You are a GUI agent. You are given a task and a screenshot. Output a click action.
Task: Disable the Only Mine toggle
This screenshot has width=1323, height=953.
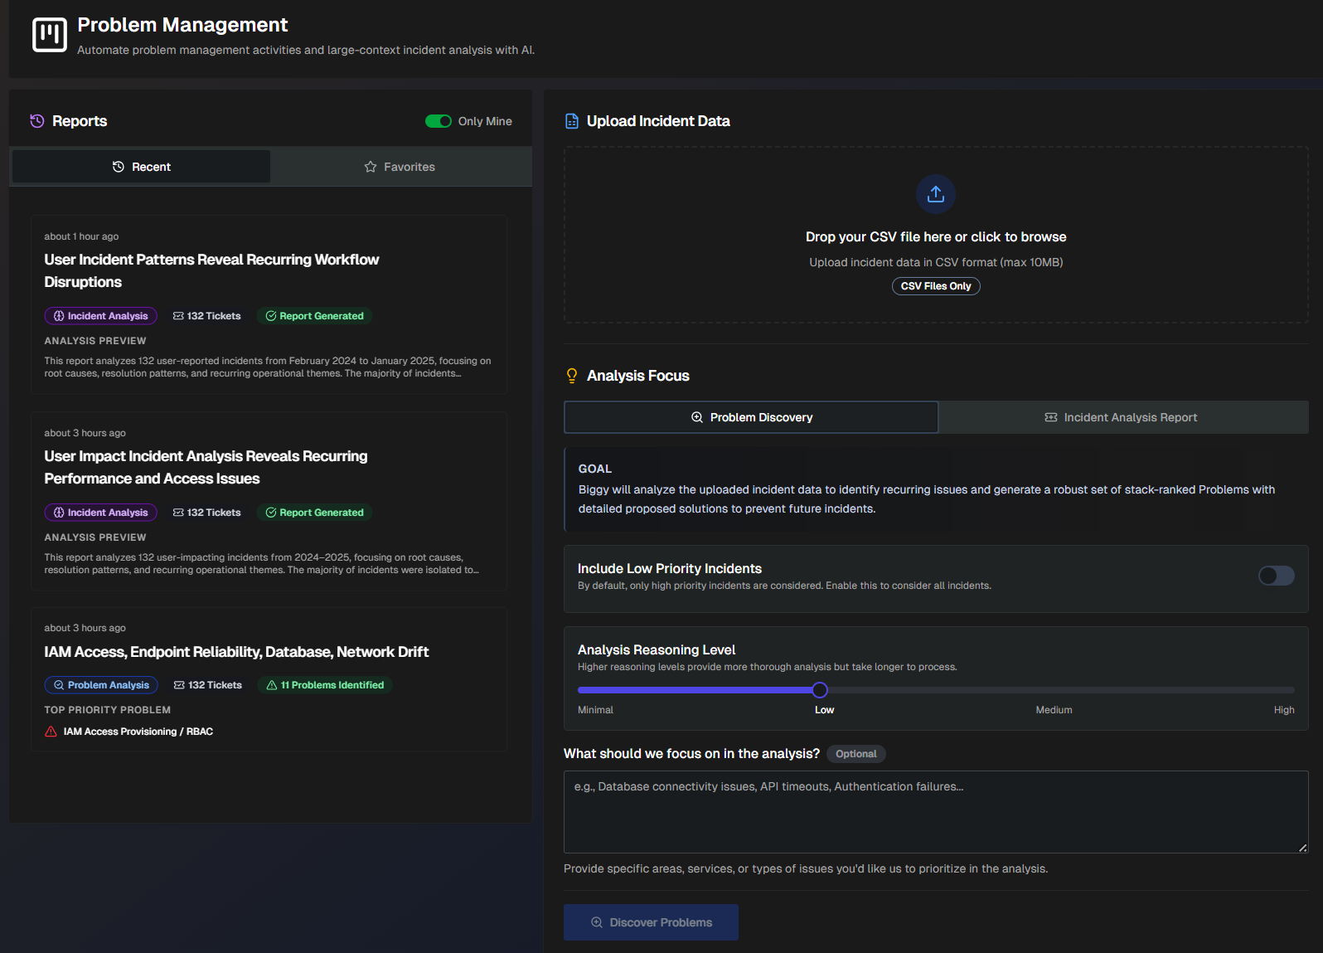click(x=438, y=121)
